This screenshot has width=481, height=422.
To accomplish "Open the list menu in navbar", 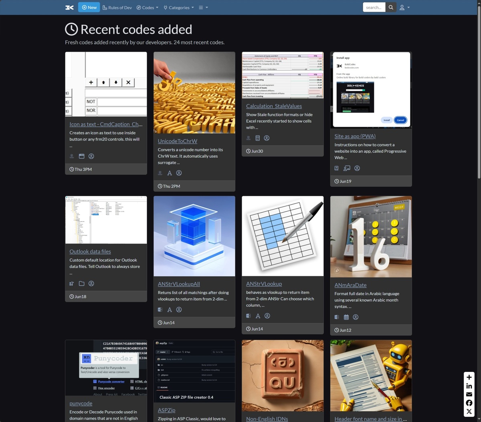I will [203, 7].
